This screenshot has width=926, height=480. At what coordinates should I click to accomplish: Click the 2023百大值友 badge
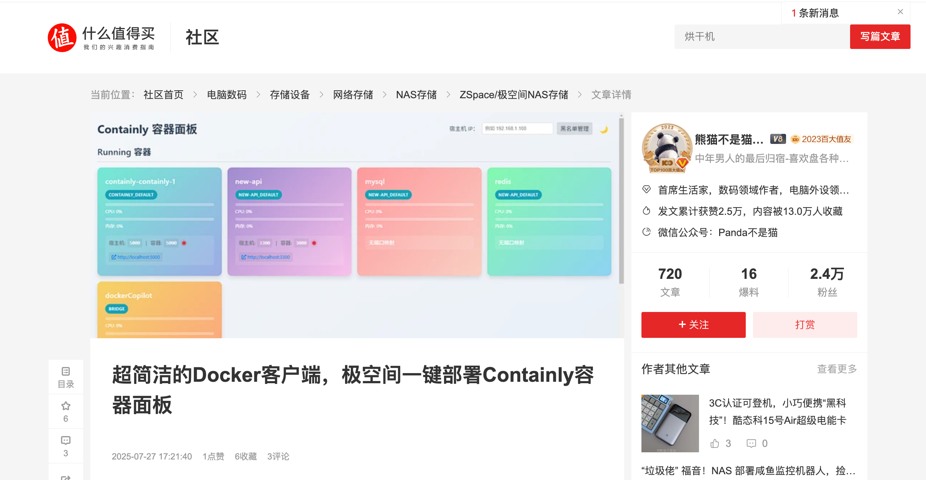pyautogui.click(x=822, y=139)
